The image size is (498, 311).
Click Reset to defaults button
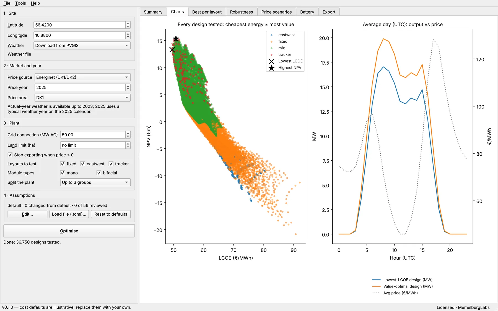pos(111,214)
